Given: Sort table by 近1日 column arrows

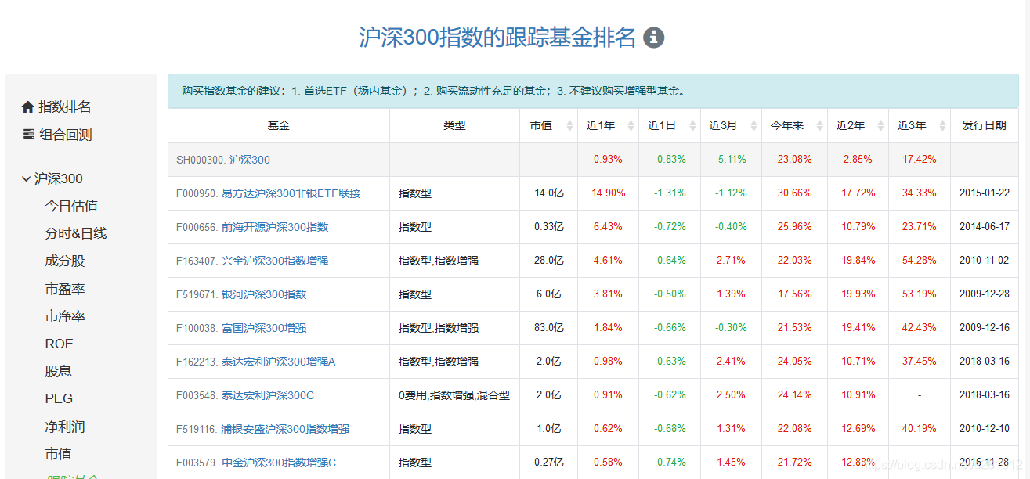Looking at the screenshot, I should tap(692, 125).
